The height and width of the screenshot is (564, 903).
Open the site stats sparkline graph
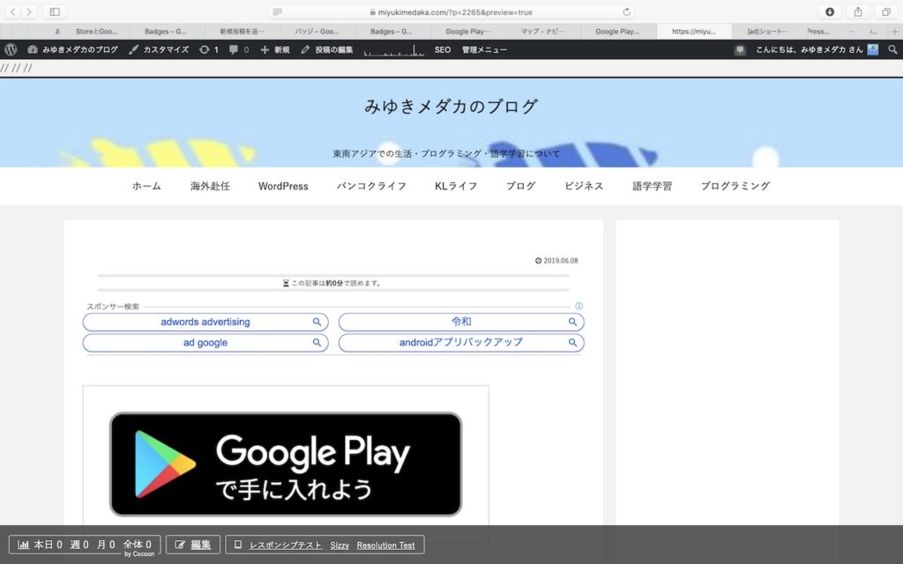pos(394,49)
